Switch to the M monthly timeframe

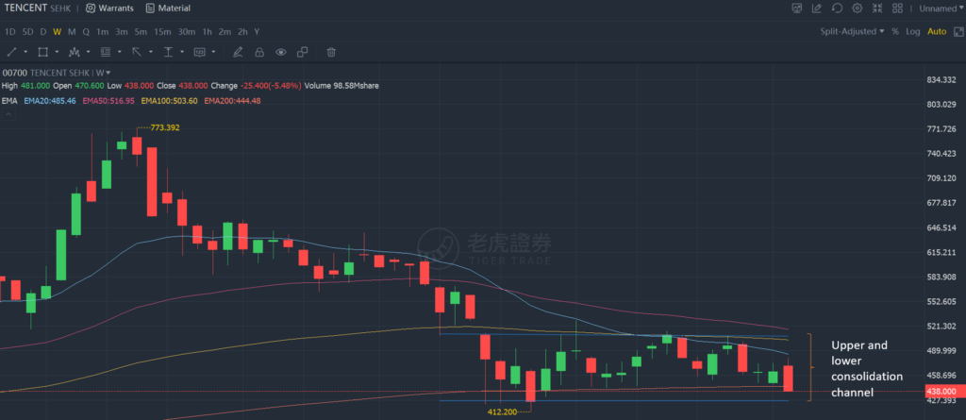pos(72,31)
